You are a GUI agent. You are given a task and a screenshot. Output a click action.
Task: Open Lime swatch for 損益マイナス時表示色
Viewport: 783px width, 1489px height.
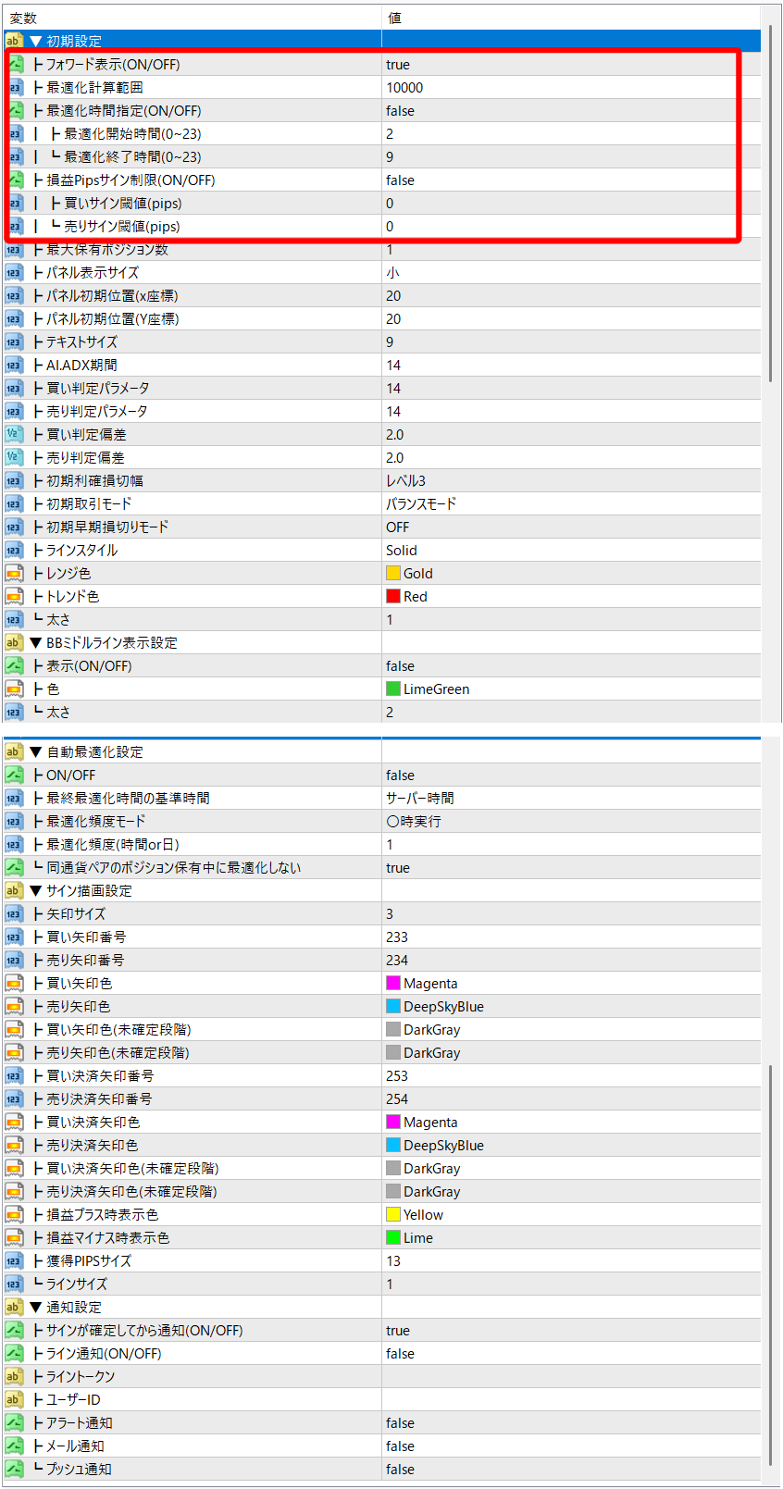click(x=393, y=1237)
